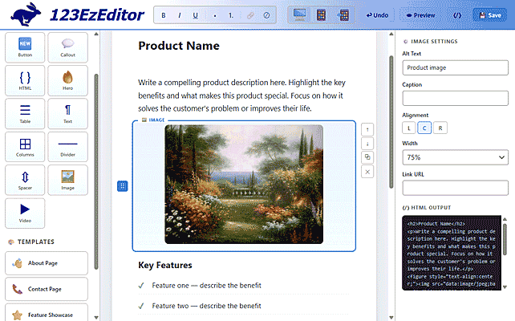Image resolution: width=515 pixels, height=321 pixels.
Task: Select the landscape painting image
Action: [244, 185]
